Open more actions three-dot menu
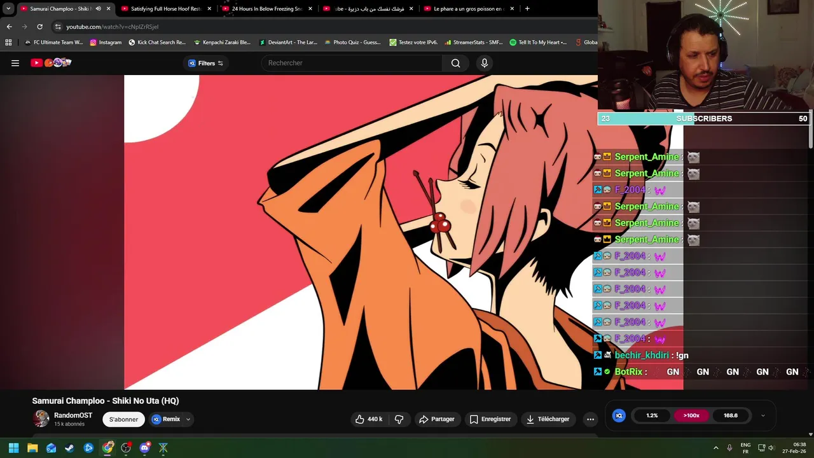This screenshot has width=814, height=458. (x=590, y=419)
